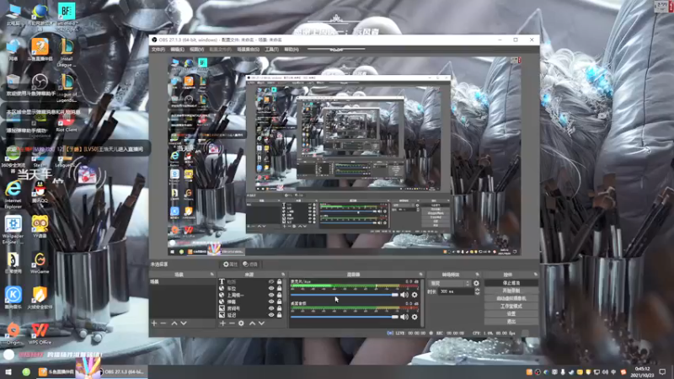Image resolution: width=674 pixels, height=379 pixels.
Task: Add a new source with the plus icon
Action: (x=222, y=323)
